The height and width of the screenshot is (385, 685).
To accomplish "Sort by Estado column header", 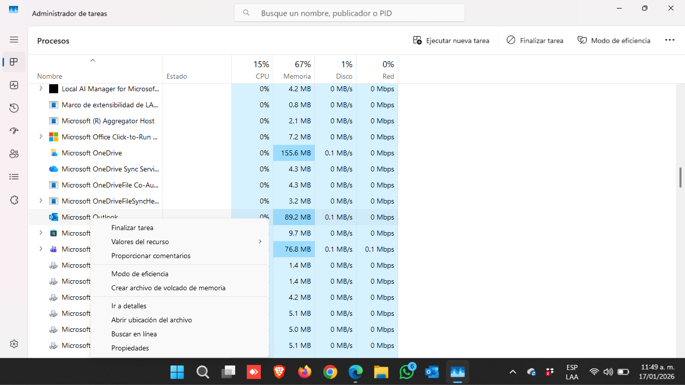I will [197, 69].
